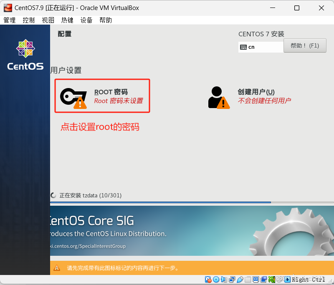Image resolution: width=334 pixels, height=285 pixels.
Task: Click the audio status icon
Action: (224, 280)
